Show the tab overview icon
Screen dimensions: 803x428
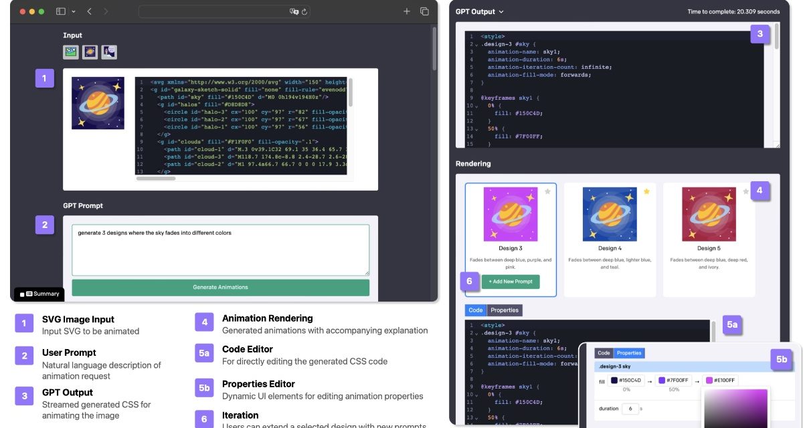424,11
